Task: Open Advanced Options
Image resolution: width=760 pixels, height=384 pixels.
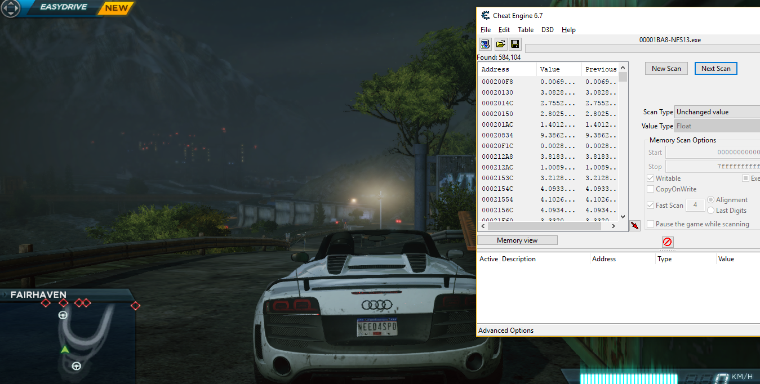Action: [x=506, y=331]
